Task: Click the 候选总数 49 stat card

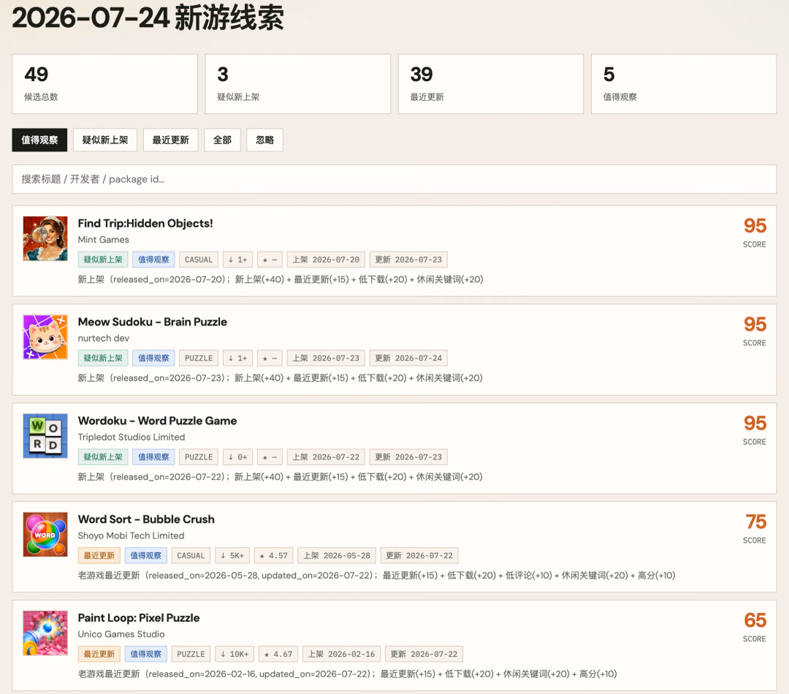Action: (105, 84)
